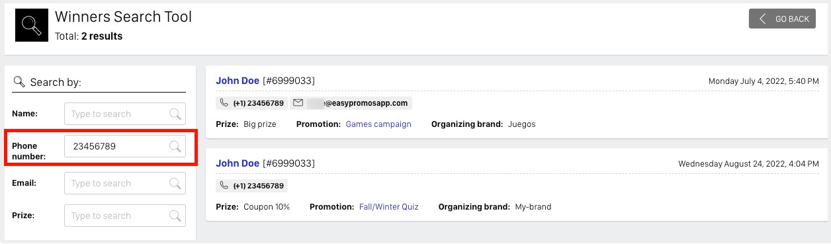Click the Winners Search Tool magnifier logo

tap(31, 26)
